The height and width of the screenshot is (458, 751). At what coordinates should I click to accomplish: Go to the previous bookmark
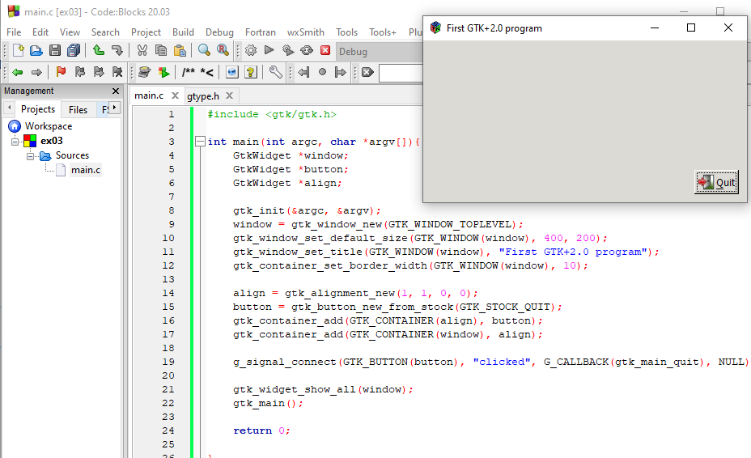click(x=80, y=72)
